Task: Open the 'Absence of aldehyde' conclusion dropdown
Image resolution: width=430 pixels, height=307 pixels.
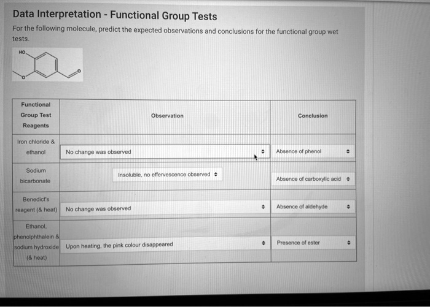Action: (313, 207)
